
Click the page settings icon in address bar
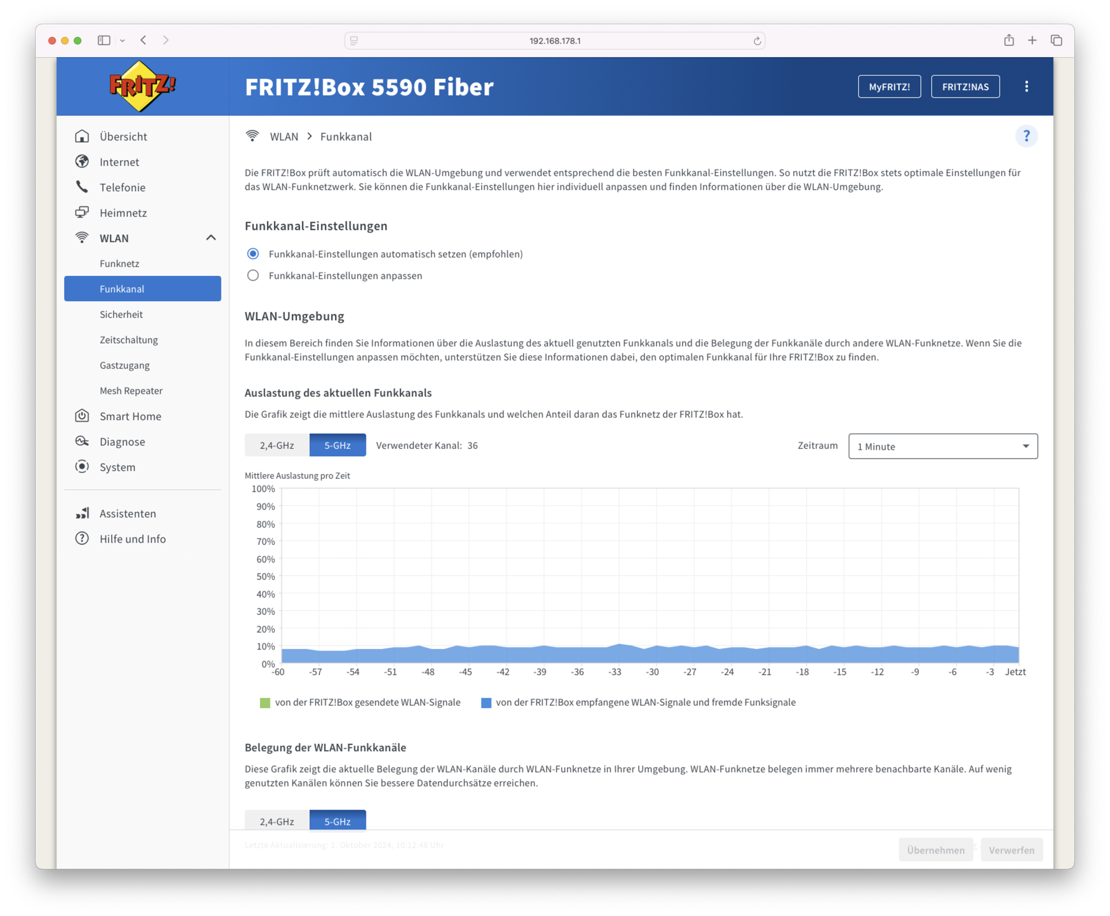point(354,40)
